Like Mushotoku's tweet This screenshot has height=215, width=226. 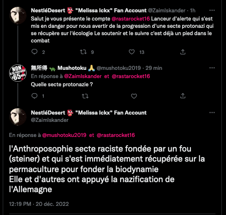[x=134, y=96]
